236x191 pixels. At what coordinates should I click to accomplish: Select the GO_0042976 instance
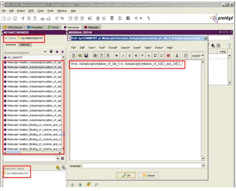point(15,58)
